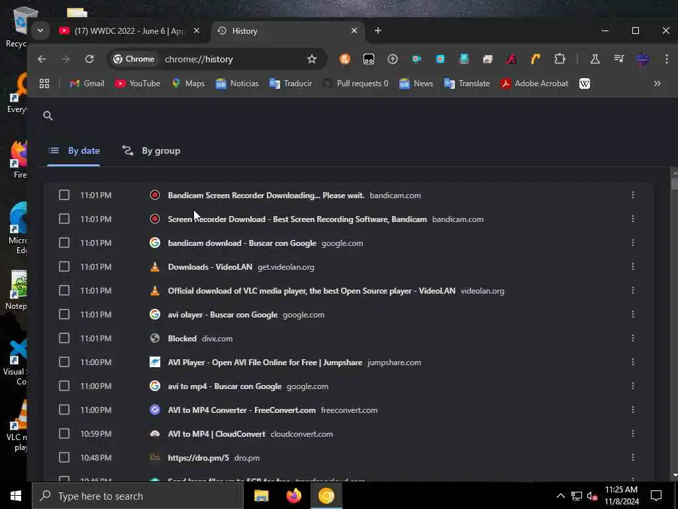Viewport: 678px width, 509px height.
Task: Show hidden system tray icons
Action: (x=560, y=496)
